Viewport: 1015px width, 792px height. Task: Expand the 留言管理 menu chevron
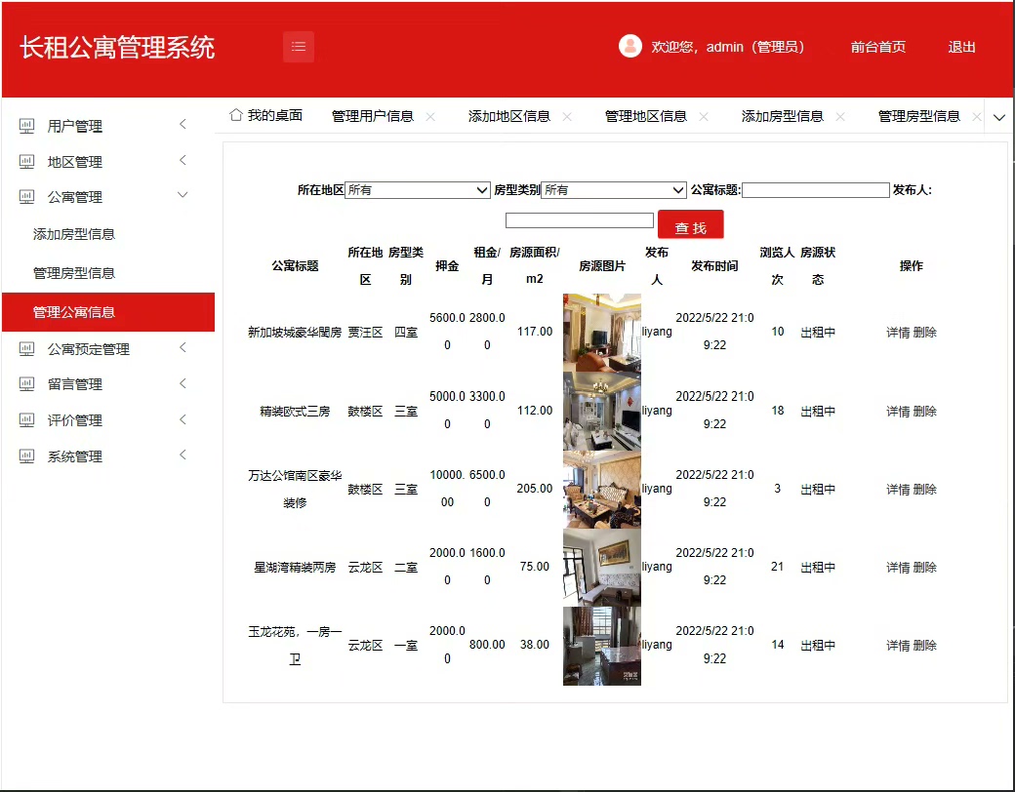[183, 383]
